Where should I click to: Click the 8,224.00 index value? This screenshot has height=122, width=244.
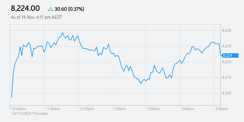[x=25, y=8]
